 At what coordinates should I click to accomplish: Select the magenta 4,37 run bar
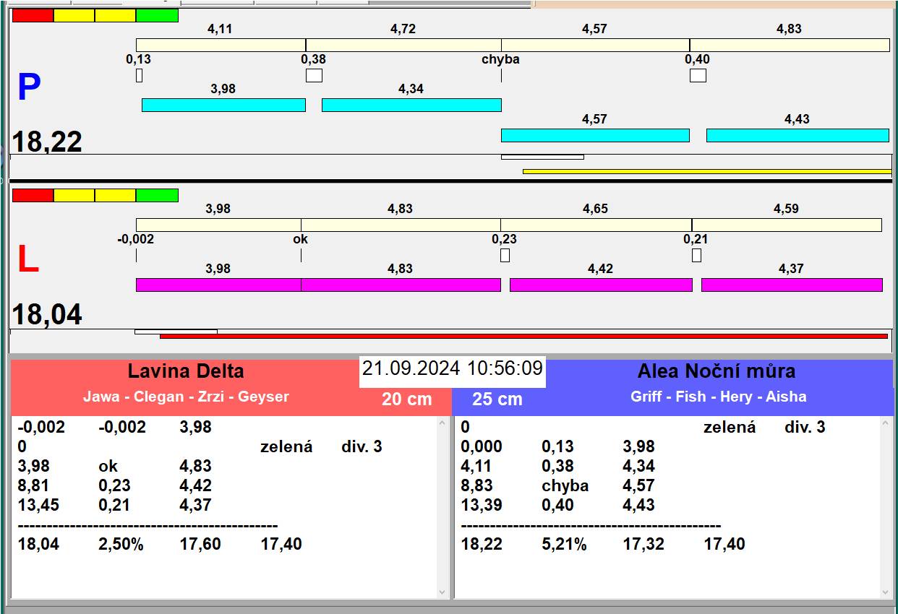[792, 285]
